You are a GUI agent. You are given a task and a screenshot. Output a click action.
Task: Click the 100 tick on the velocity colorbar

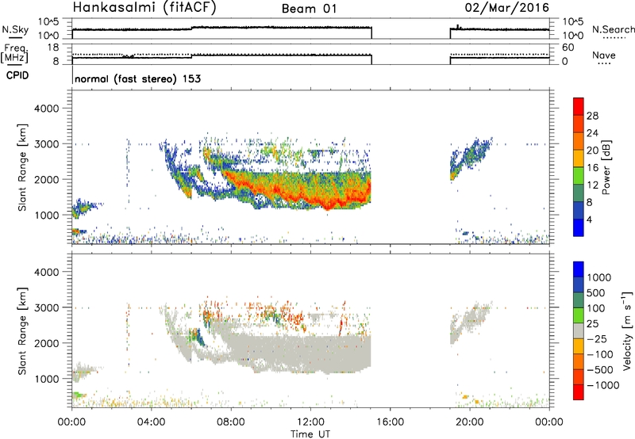click(596, 308)
